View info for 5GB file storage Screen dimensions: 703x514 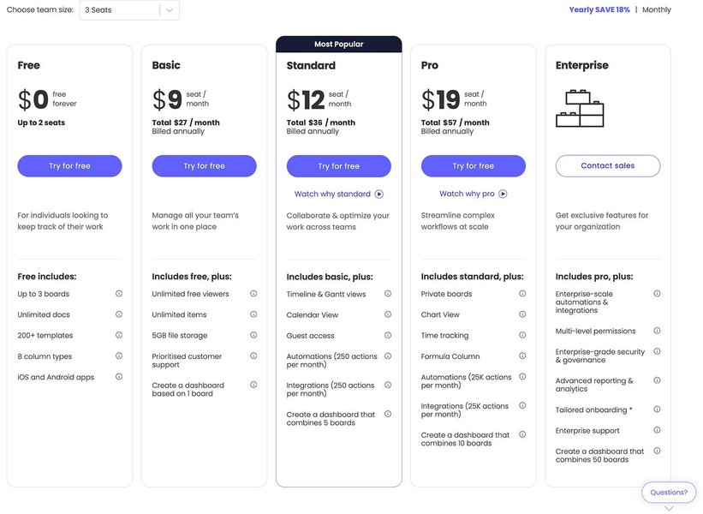coord(253,335)
